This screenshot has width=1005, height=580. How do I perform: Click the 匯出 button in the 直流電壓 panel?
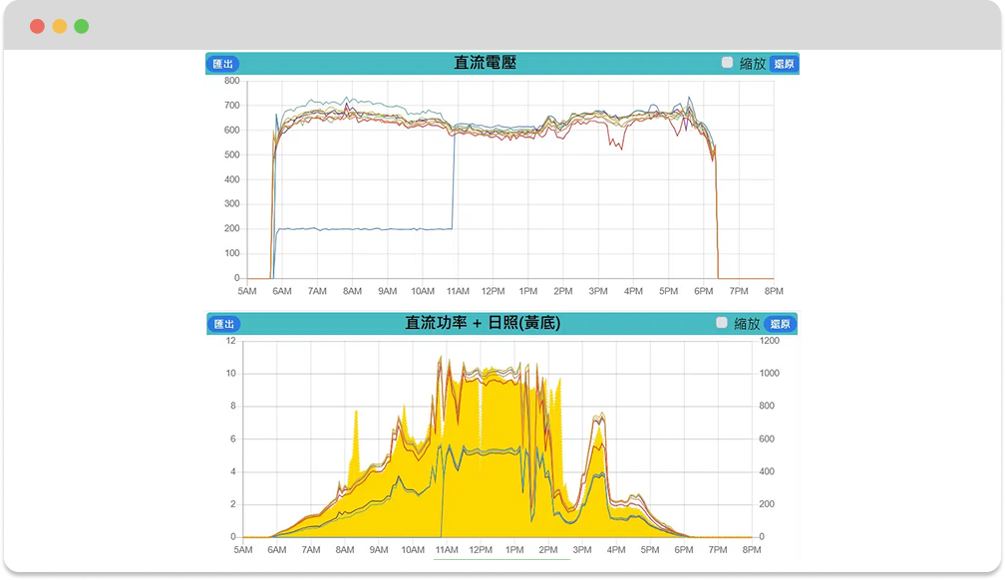(x=222, y=64)
